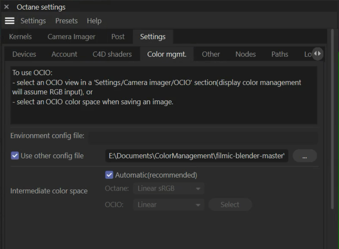Open the C4D shaders sub-tab
Image resolution: width=339 pixels, height=249 pixels.
(x=112, y=54)
